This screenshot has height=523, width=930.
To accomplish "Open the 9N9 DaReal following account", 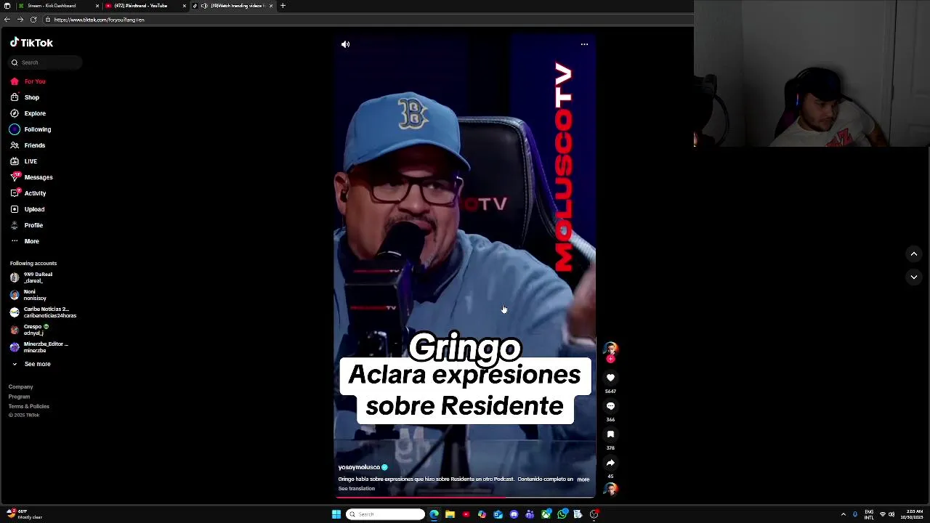I will [x=33, y=277].
